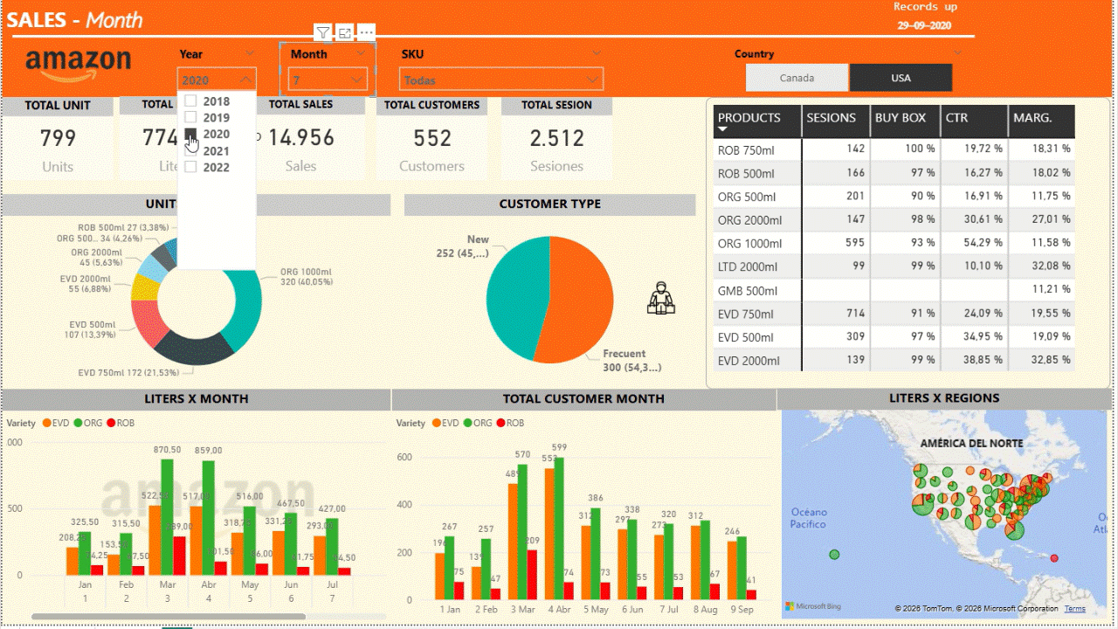This screenshot has height=629, width=1118.
Task: Click the green ORG legend swatch in Liters chart
Action: 78,423
